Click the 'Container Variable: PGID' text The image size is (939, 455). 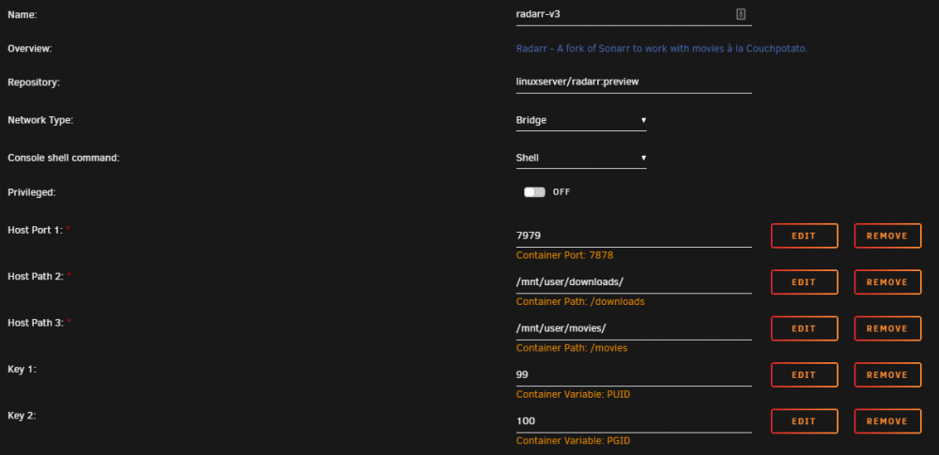573,441
